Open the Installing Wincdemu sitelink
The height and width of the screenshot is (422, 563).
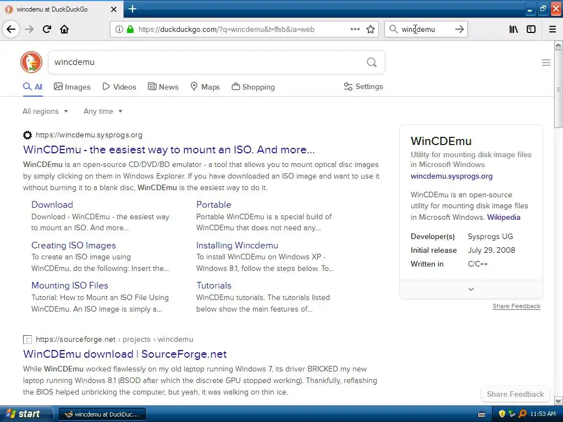(x=237, y=246)
